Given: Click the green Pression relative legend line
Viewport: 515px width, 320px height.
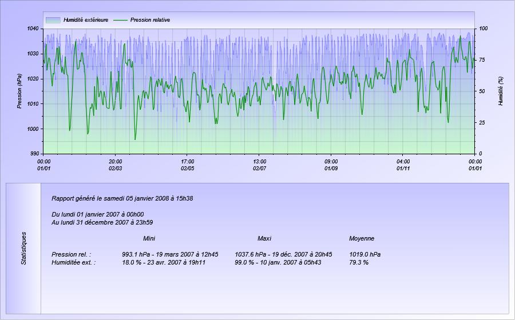Looking at the screenshot, I should pyautogui.click(x=120, y=20).
